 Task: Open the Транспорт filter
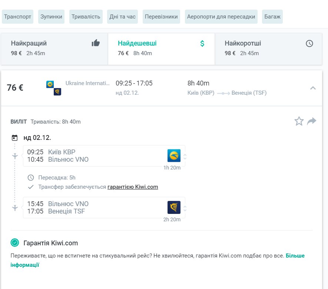[x=17, y=17]
